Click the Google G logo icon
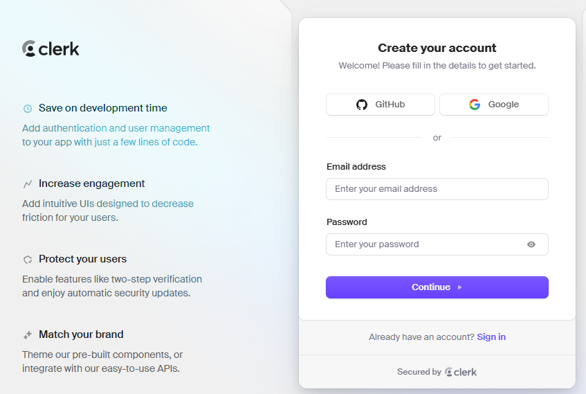586x394 pixels. (x=475, y=105)
